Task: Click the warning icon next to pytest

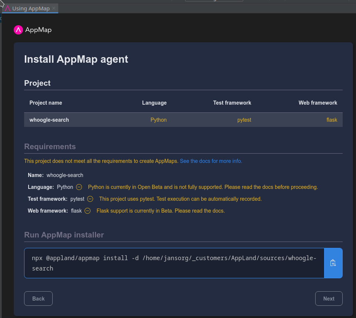Action: point(90,199)
